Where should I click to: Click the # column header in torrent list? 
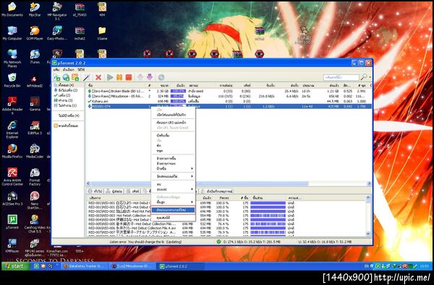coord(150,86)
